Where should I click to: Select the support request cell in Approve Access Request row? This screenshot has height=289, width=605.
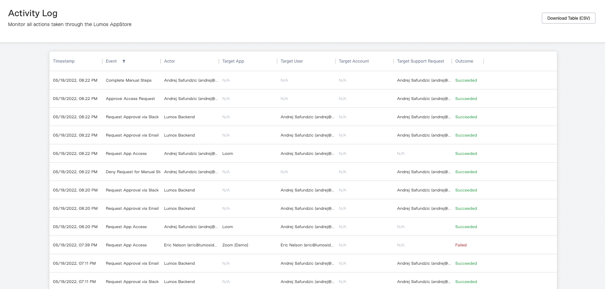pyautogui.click(x=424, y=99)
